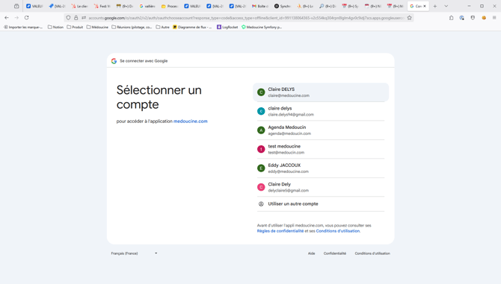Click the person icon for another account

(x=261, y=203)
